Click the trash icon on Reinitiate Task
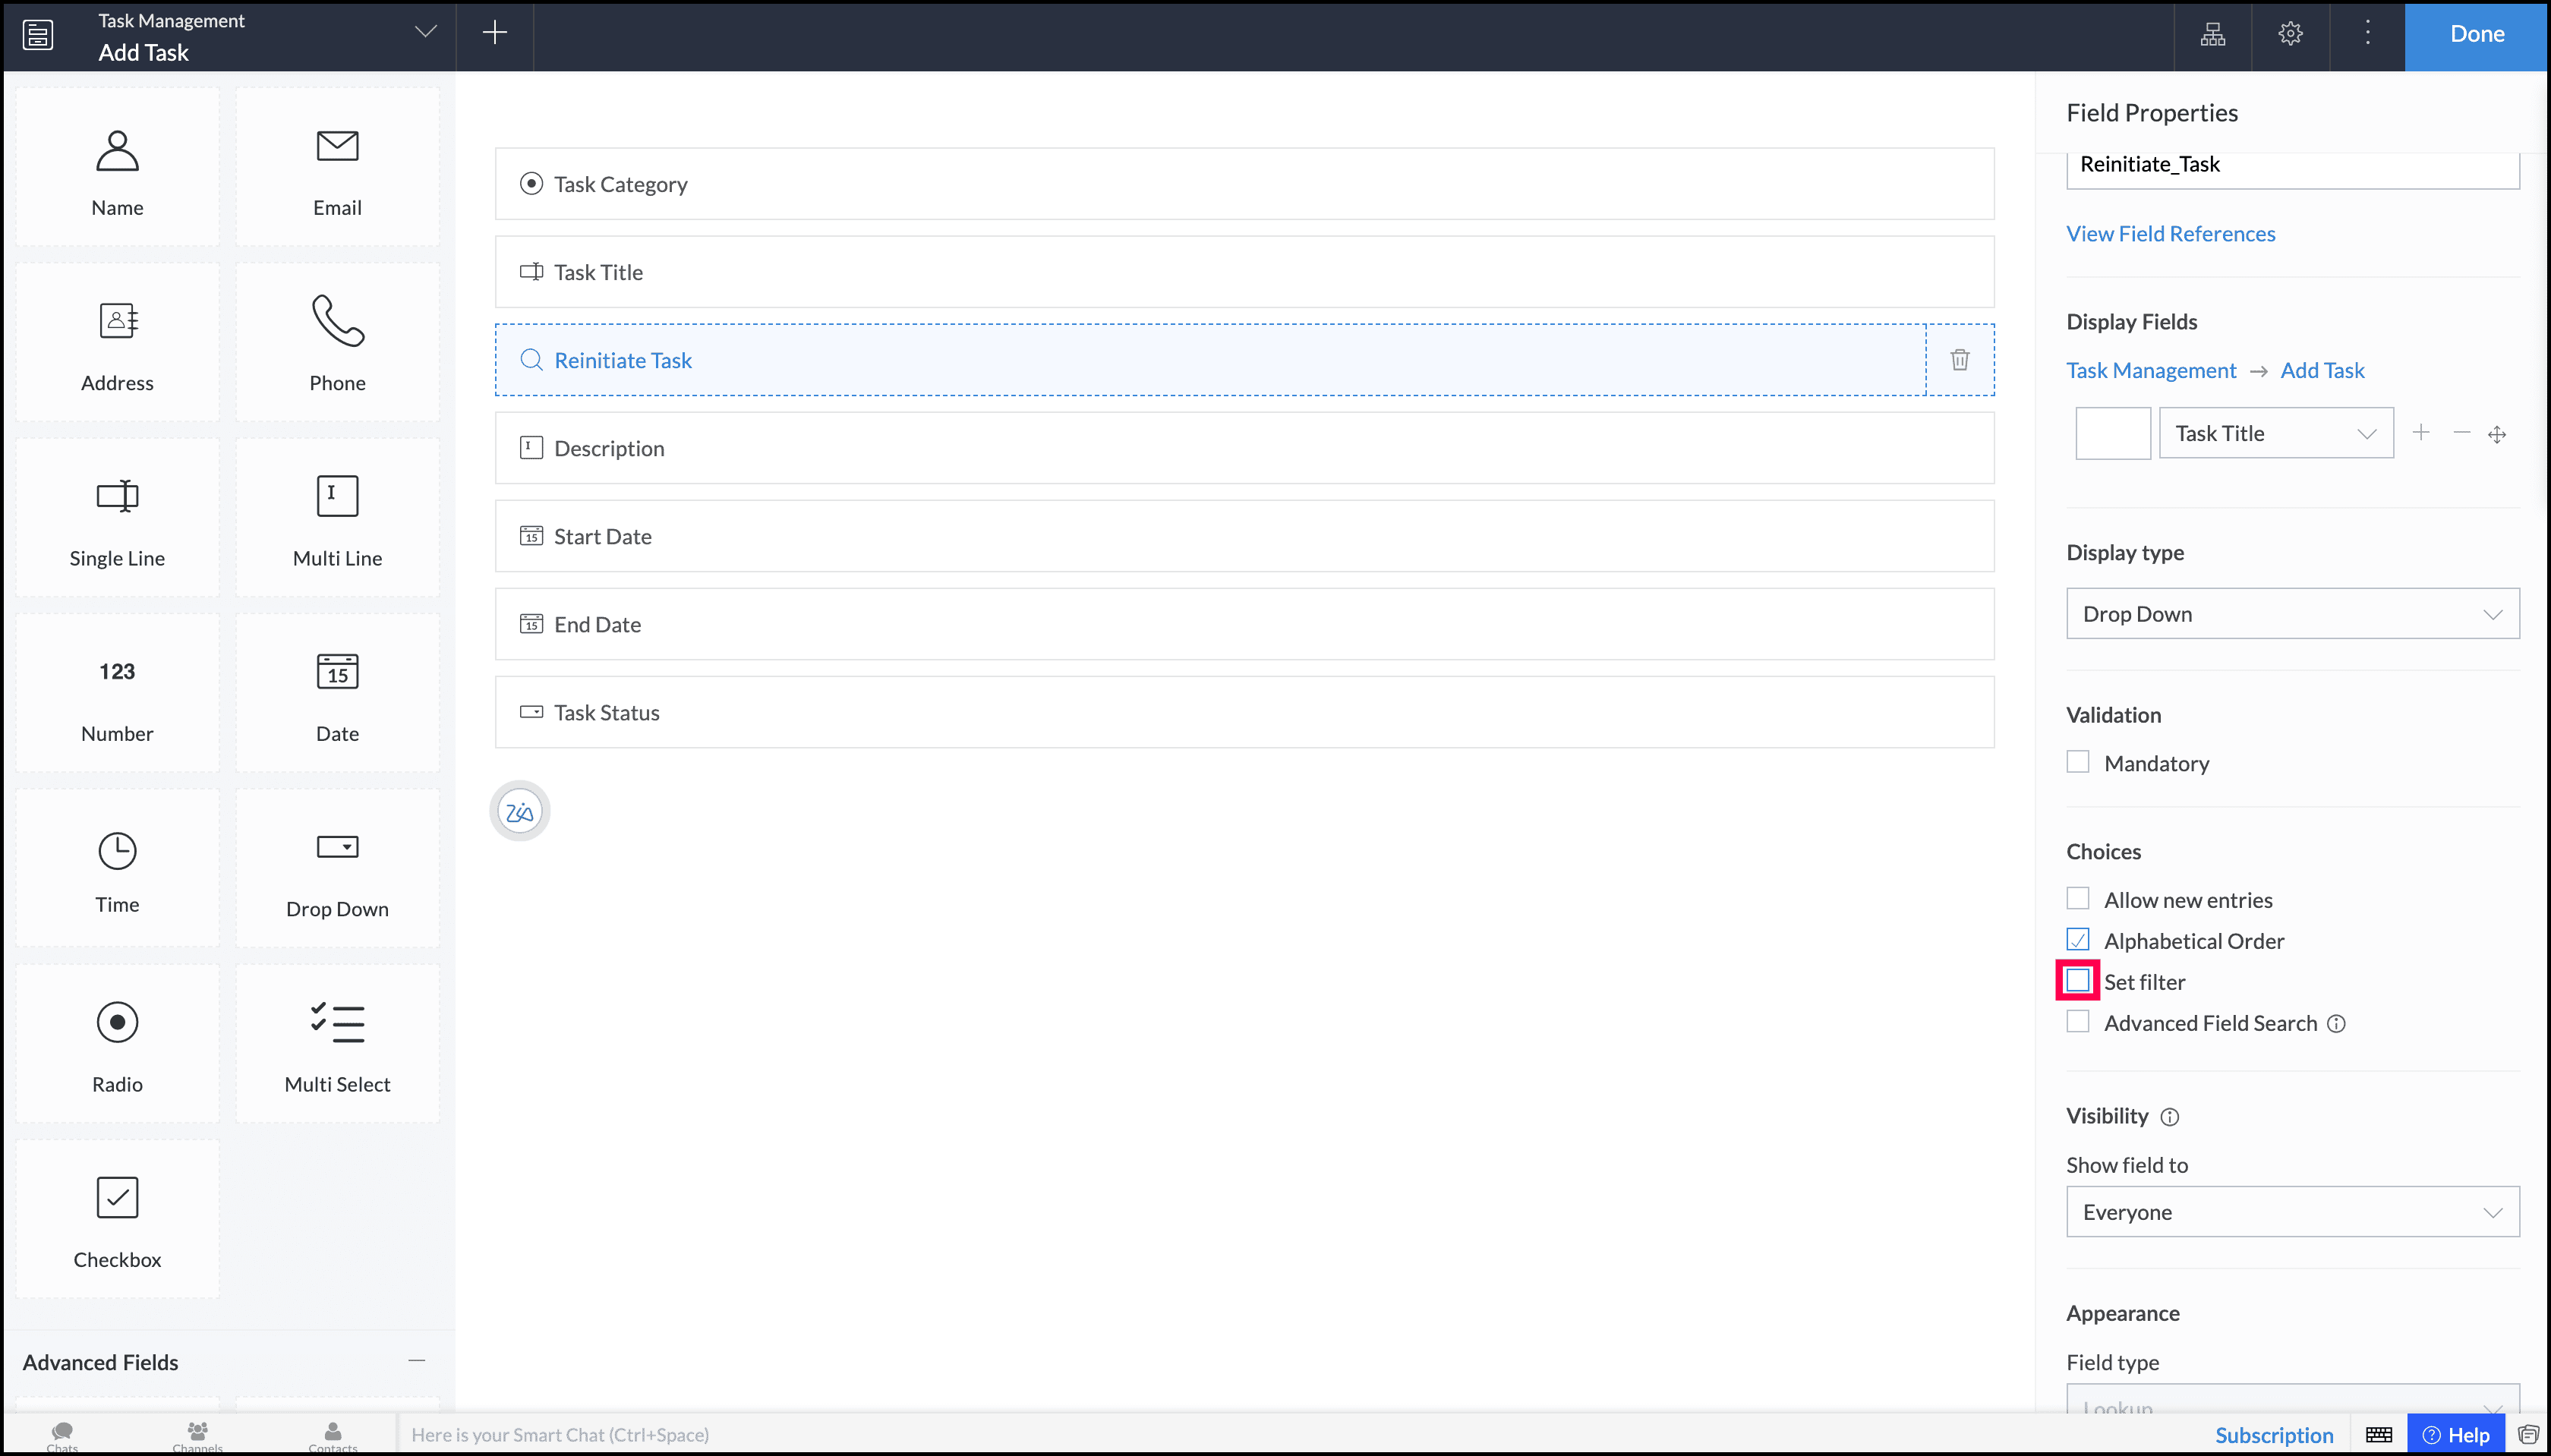The width and height of the screenshot is (2551, 1456). [x=1959, y=360]
